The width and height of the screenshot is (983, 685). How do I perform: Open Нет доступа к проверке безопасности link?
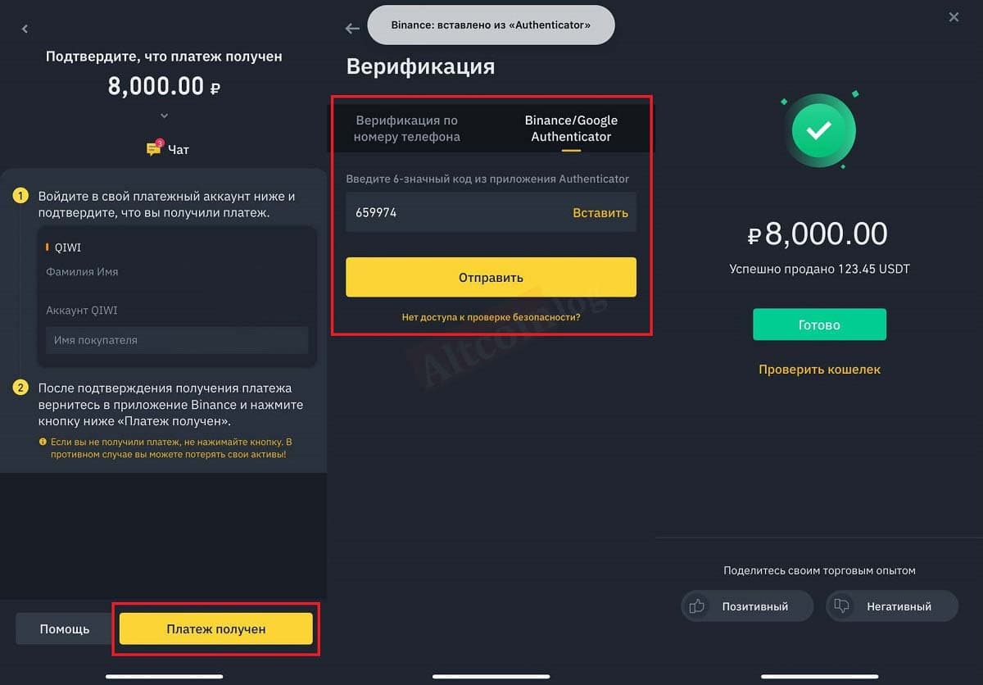491,316
